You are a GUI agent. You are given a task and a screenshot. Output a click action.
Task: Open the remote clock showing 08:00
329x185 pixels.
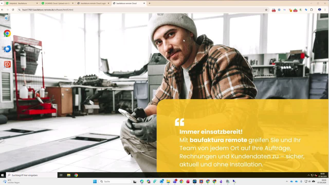(323, 175)
